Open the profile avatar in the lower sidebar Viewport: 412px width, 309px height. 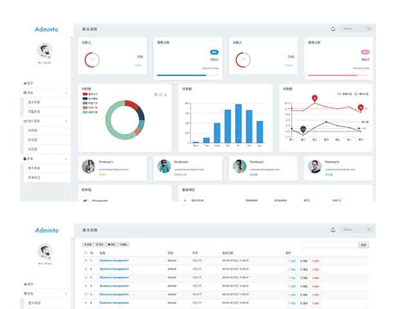click(x=44, y=252)
